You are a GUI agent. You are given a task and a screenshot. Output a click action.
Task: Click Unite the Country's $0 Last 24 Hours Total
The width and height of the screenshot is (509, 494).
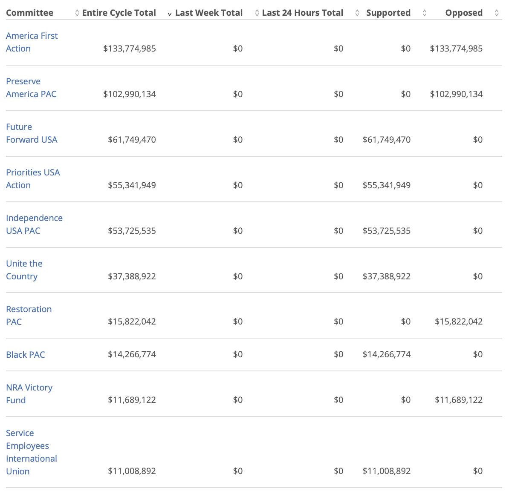pos(338,276)
